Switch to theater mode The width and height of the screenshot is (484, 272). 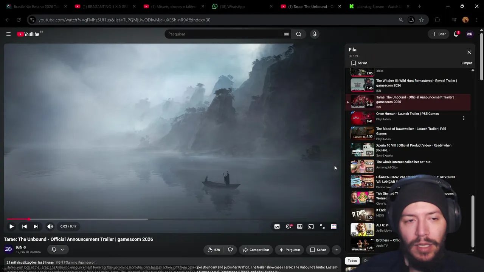[299, 227]
